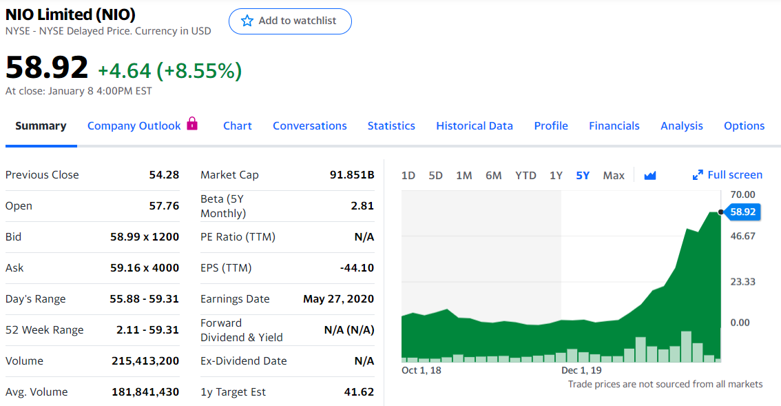Click the Oct 1, 18 axis label
The width and height of the screenshot is (781, 406).
(x=421, y=370)
